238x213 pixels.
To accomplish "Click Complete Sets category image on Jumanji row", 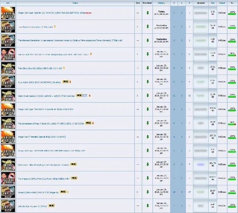I will [8, 192].
